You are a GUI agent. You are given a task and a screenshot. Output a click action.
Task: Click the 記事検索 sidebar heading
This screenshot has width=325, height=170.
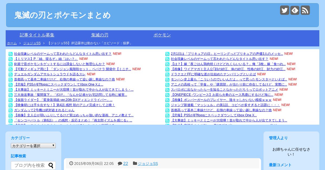tap(18, 156)
